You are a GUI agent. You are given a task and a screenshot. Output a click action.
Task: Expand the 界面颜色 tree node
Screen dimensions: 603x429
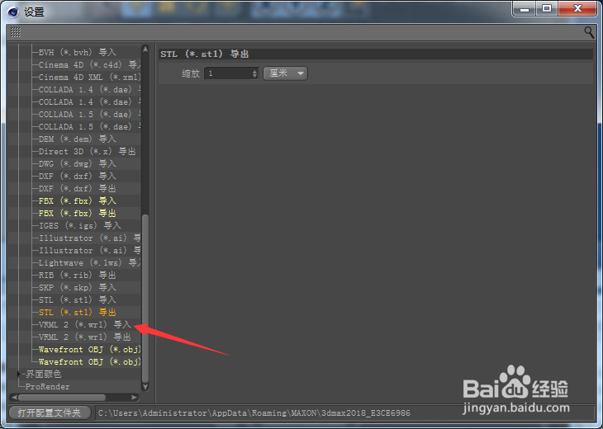18,374
